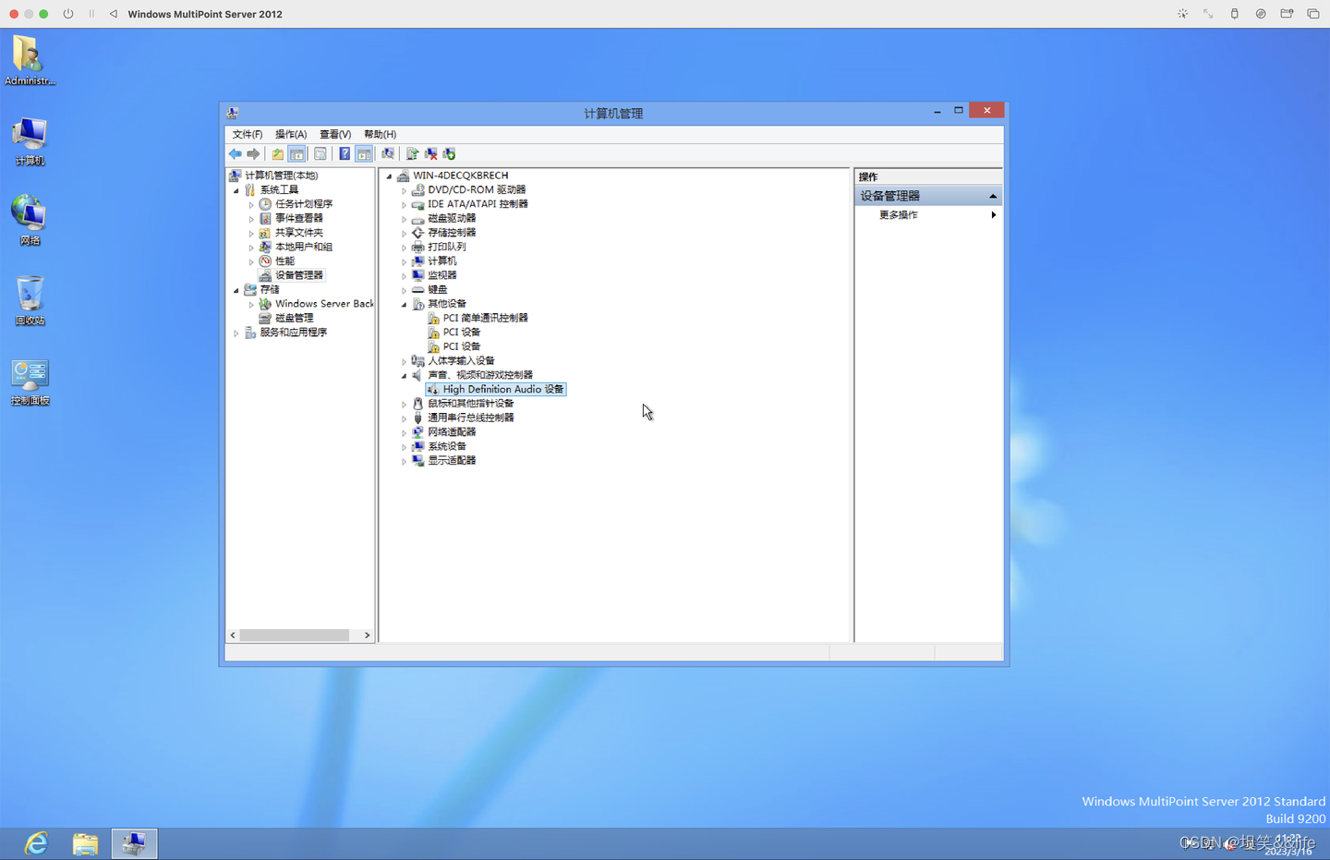1330x860 pixels.
Task: Expand the 共享文件夹 node
Action: point(251,233)
